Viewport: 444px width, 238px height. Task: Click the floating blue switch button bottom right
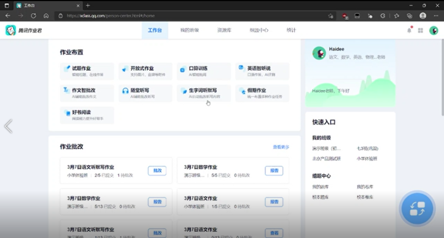tap(417, 209)
